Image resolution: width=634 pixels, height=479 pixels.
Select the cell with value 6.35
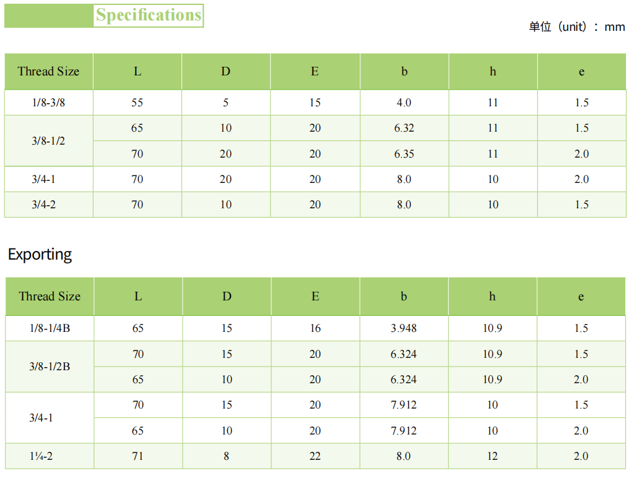(404, 154)
